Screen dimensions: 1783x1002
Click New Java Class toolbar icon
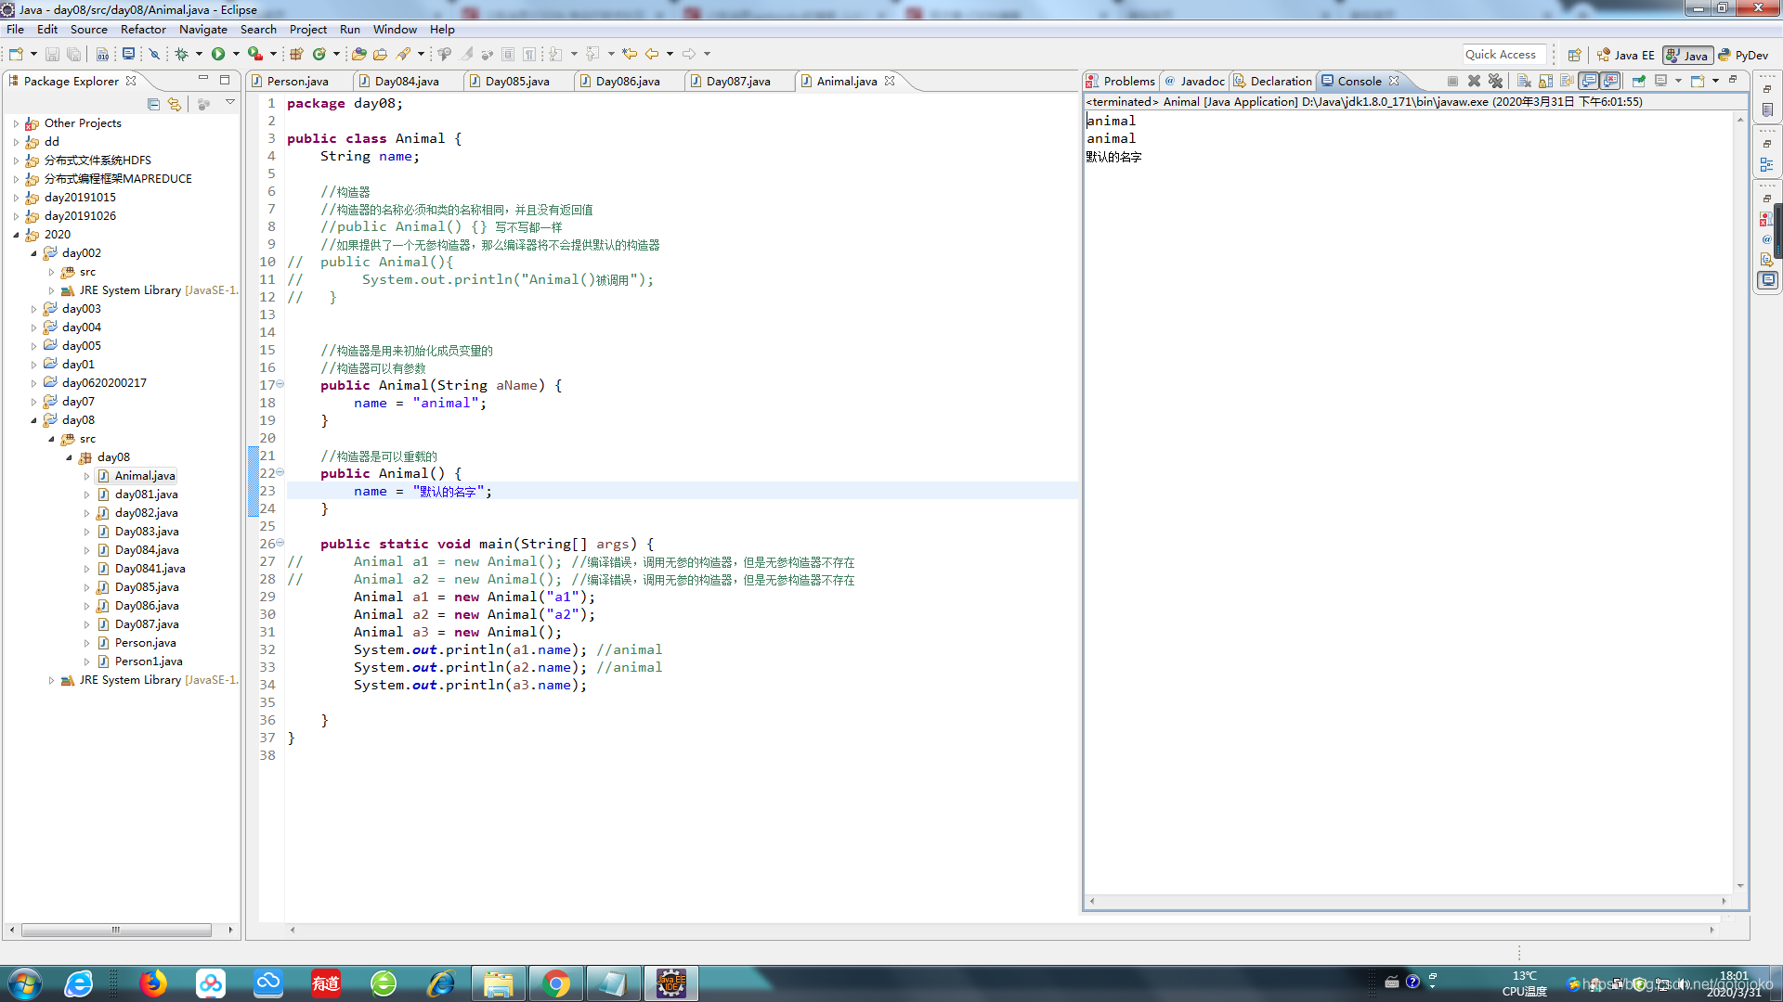tap(319, 55)
